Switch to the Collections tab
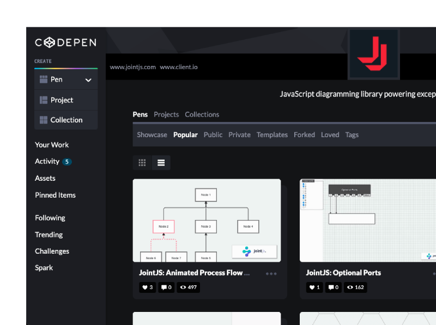 pos(202,114)
